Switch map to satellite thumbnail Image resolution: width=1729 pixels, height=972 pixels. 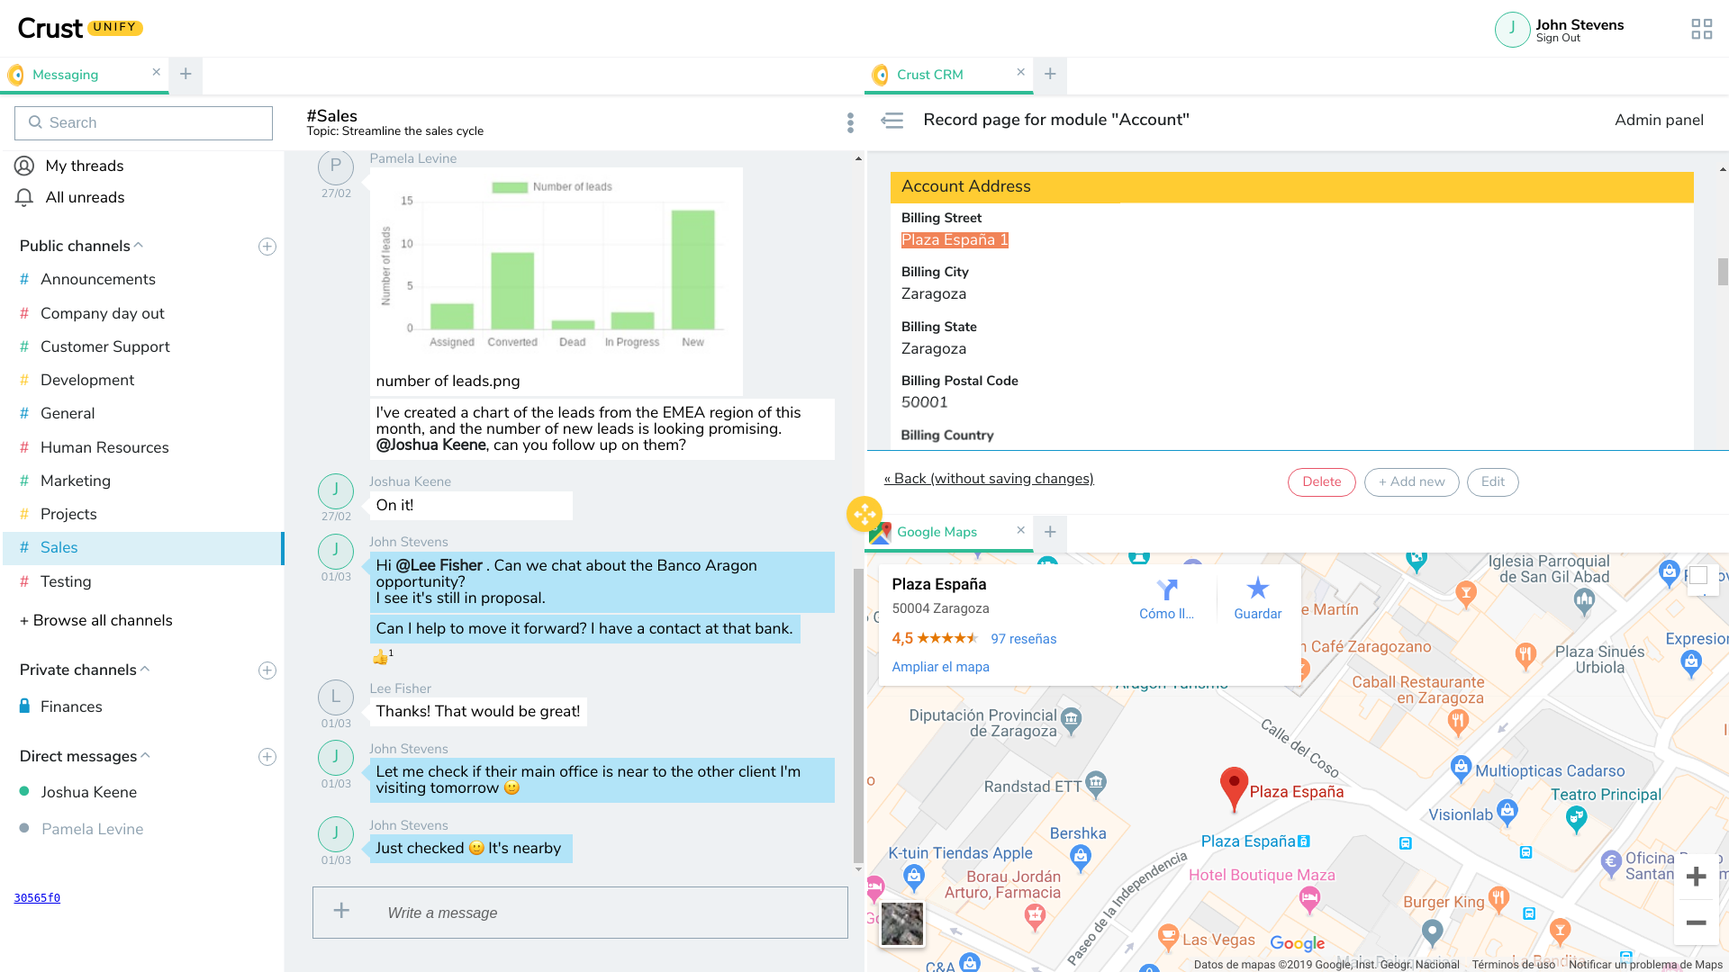(901, 923)
